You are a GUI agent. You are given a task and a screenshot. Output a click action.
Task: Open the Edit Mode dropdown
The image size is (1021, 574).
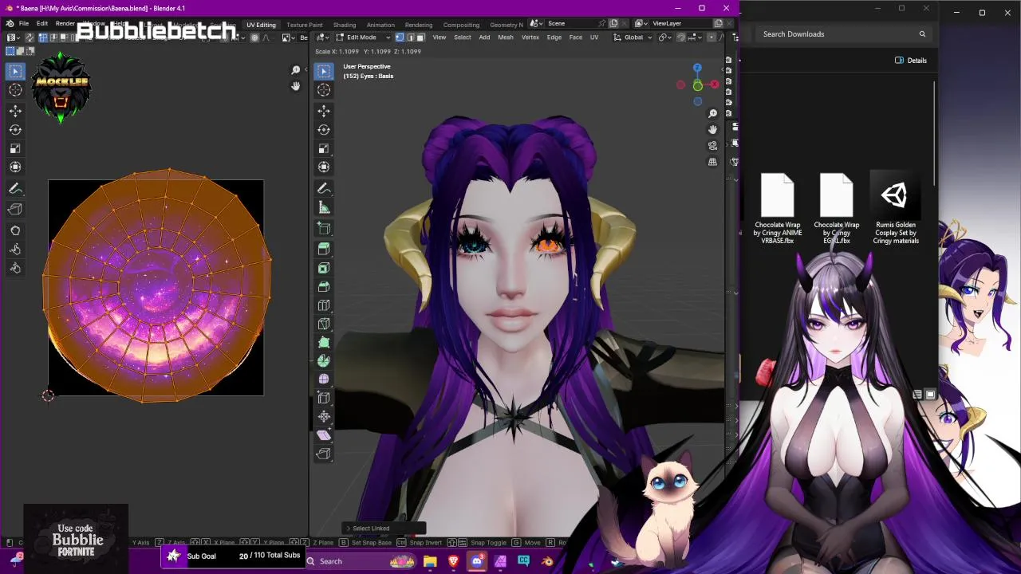click(363, 37)
